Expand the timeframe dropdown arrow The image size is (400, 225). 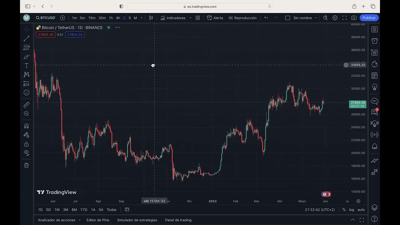click(x=142, y=18)
